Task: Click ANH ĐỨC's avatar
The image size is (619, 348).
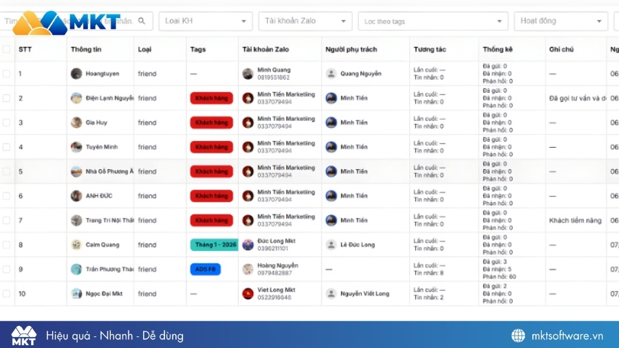Action: tap(76, 196)
